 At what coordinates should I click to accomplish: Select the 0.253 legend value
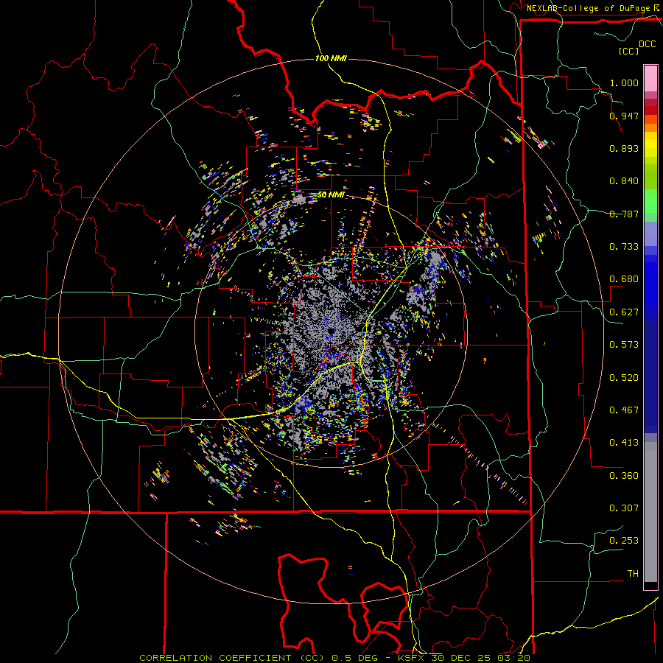tap(624, 541)
